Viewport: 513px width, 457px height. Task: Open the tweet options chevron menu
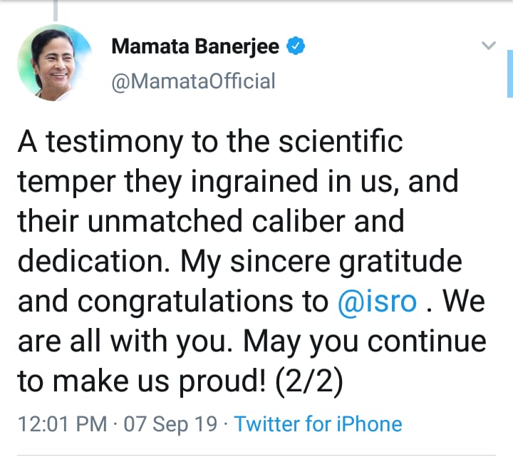489,45
